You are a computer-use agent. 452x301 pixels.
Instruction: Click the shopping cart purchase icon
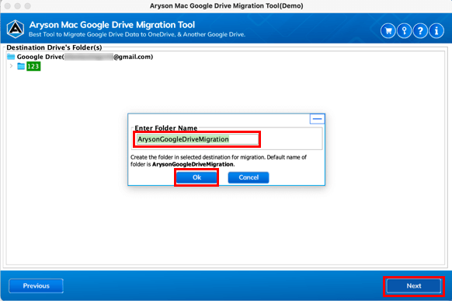(388, 30)
